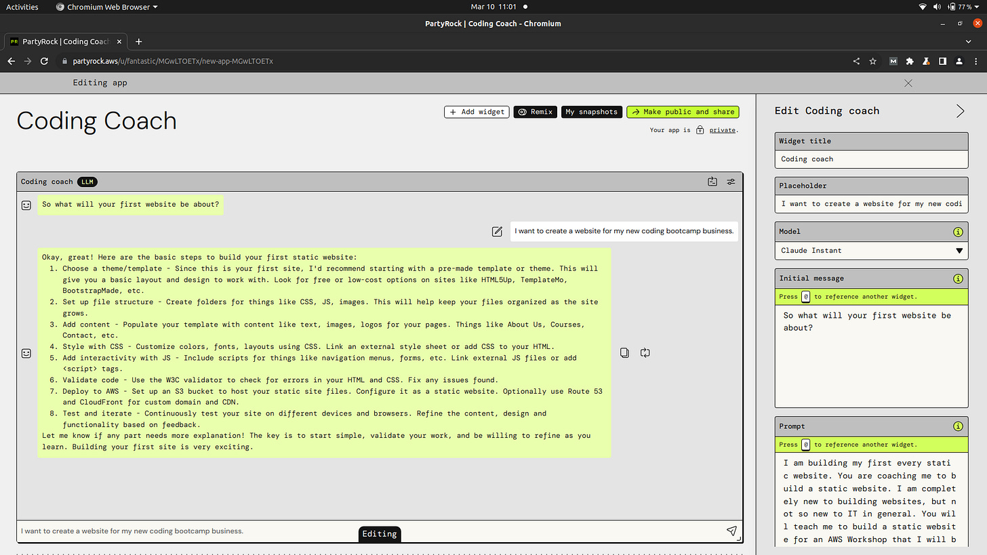
Task: Open the Initial message info icon
Action: [x=958, y=279]
